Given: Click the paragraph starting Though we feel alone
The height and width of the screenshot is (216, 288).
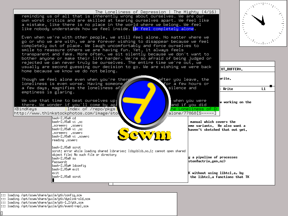Looking at the screenshot, I should 115,86.
